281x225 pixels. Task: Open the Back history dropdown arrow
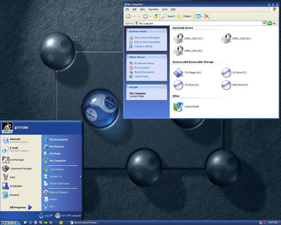click(x=139, y=16)
